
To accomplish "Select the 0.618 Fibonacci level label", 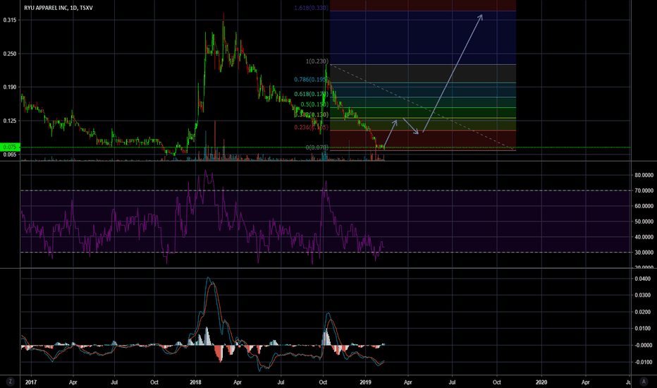I will pyautogui.click(x=311, y=94).
